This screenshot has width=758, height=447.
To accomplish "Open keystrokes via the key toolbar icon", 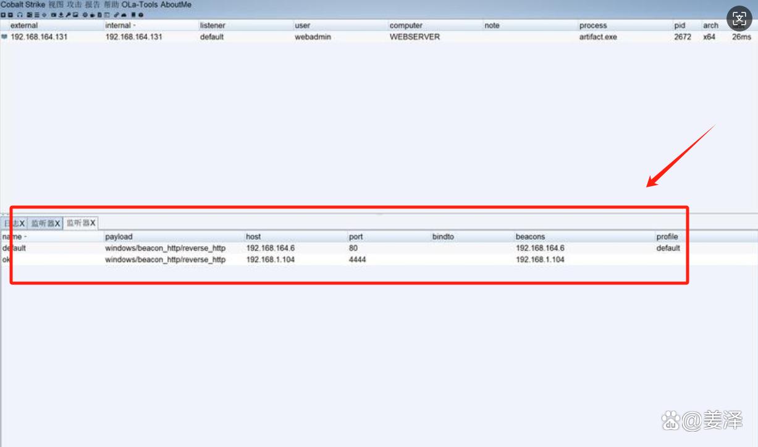I will pyautogui.click(x=67, y=15).
